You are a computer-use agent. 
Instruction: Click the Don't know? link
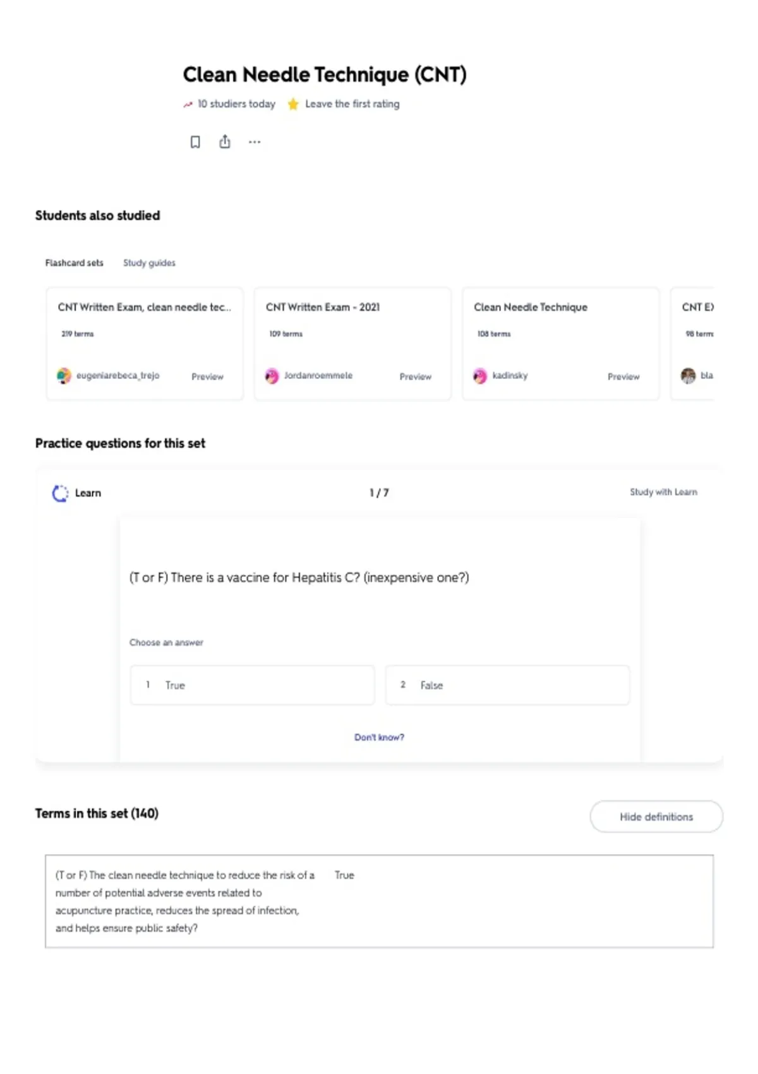pyautogui.click(x=379, y=737)
